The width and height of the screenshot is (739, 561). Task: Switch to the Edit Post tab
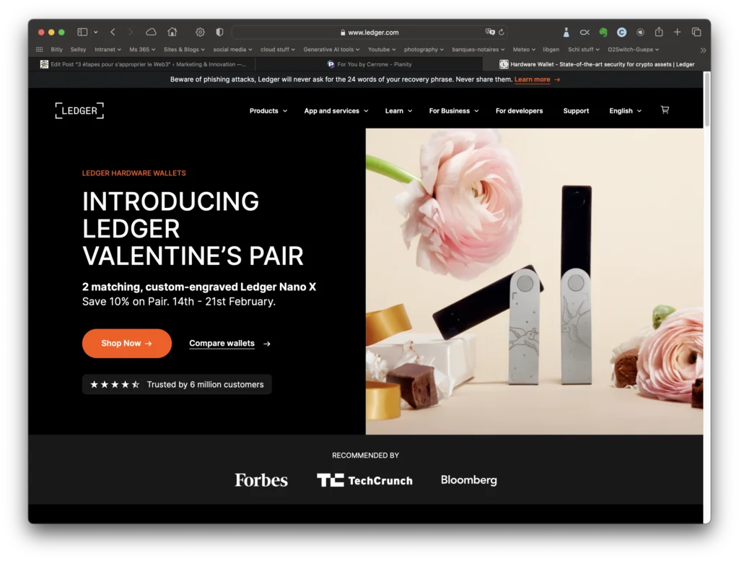(142, 64)
